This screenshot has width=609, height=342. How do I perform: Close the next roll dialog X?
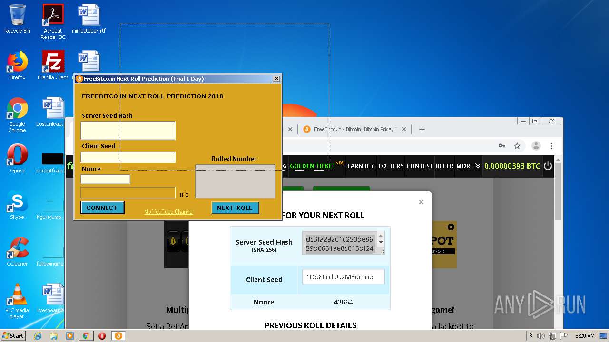coord(421,202)
